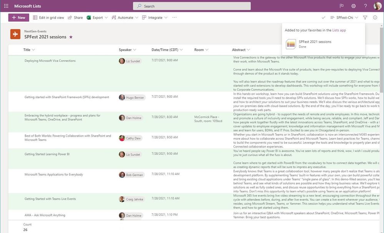Open the more options ellipsis

pos(175,18)
